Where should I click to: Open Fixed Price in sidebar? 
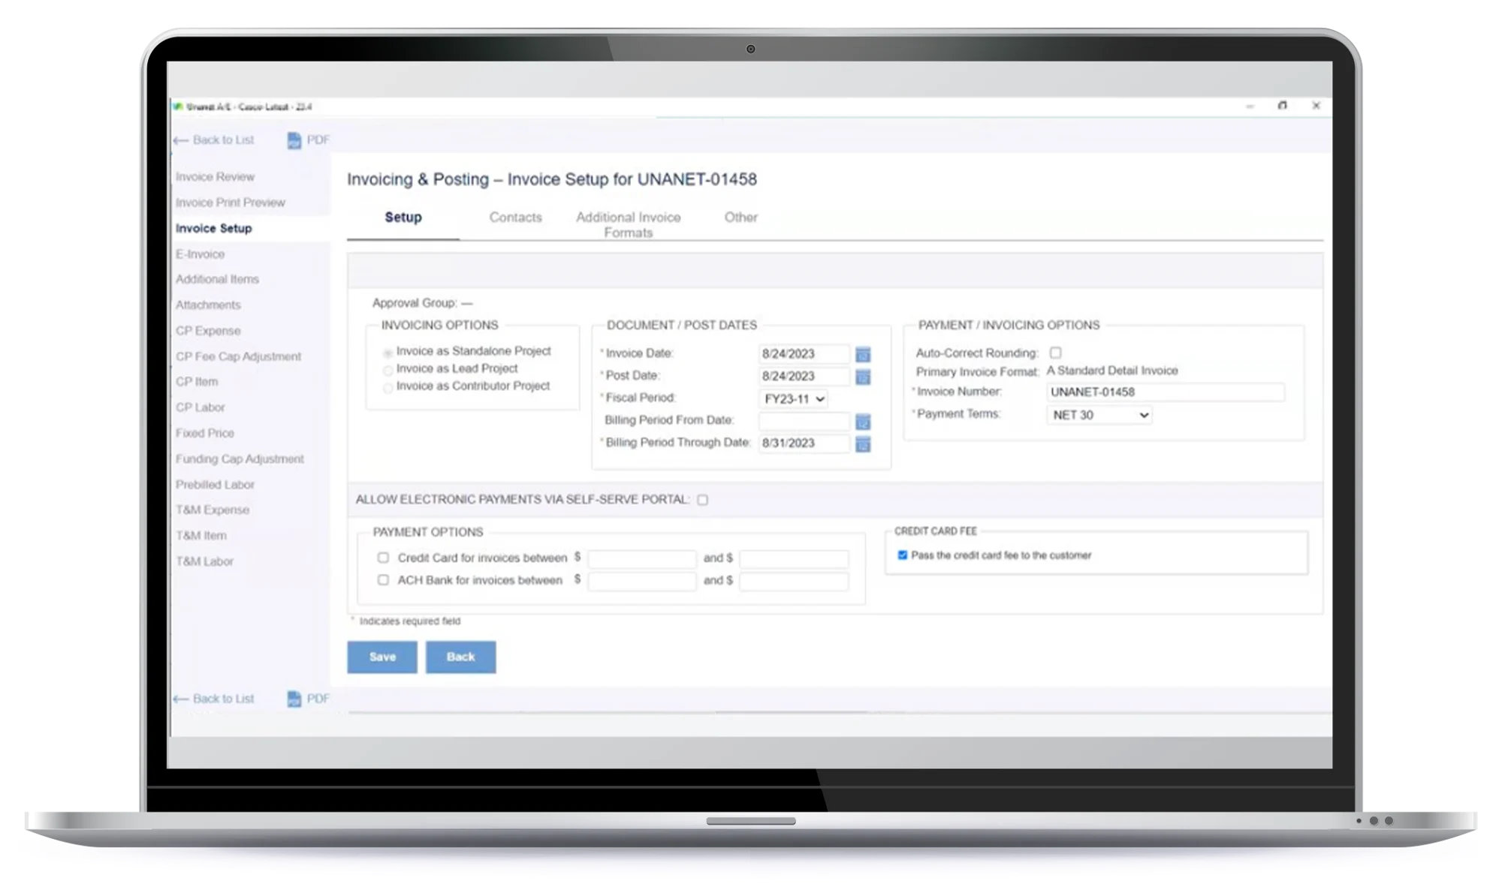[204, 433]
